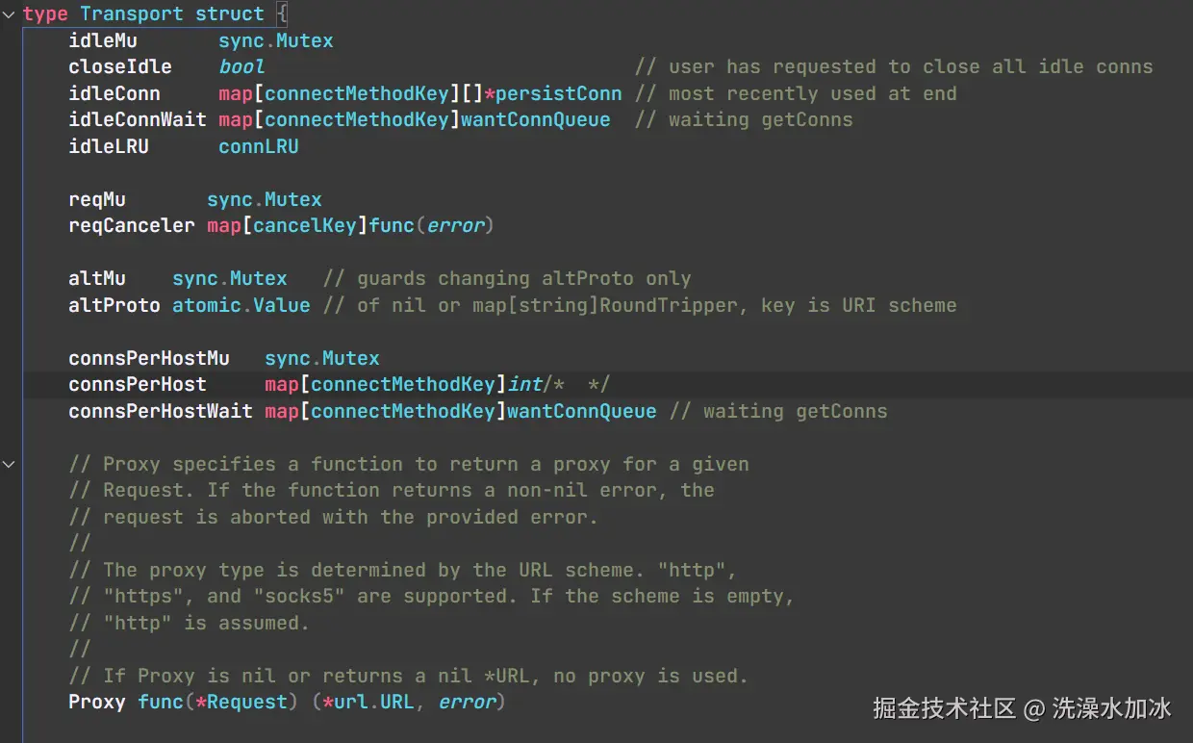Click the sync.Mutex type on reqMu line
This screenshot has width=1193, height=743.
tap(264, 199)
